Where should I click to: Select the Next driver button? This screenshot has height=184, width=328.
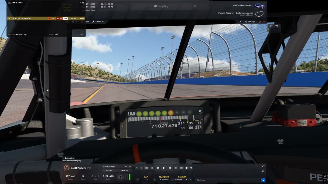125,170
